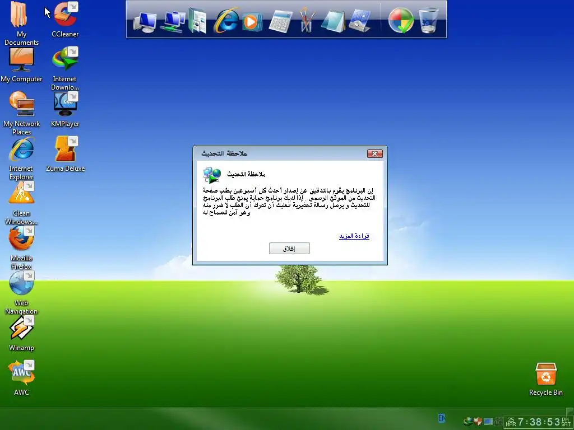The height and width of the screenshot is (430, 574).
Task: Click the قراءة المزيد link in the dialog
Action: (x=354, y=236)
